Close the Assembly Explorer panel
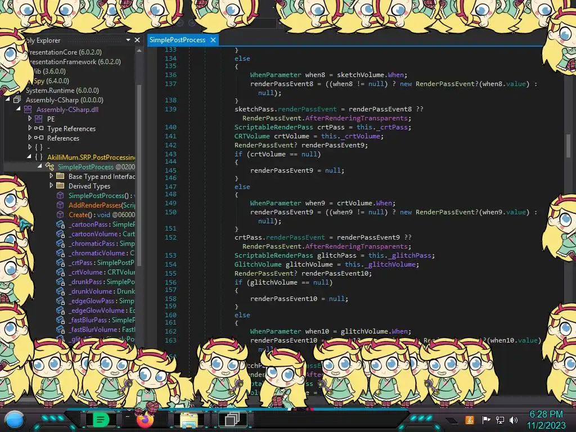Image resolution: width=576 pixels, height=432 pixels. point(137,40)
